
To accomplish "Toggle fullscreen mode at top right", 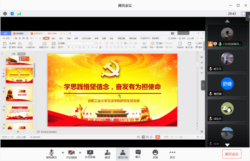I will (x=243, y=14).
